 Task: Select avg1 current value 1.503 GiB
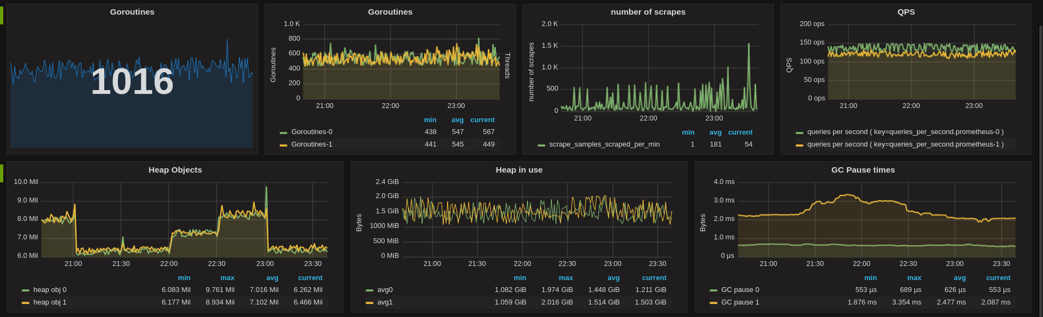click(x=651, y=302)
